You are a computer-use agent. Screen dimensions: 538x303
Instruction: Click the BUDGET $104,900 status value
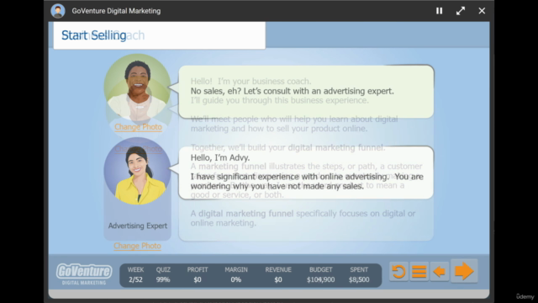pyautogui.click(x=321, y=279)
